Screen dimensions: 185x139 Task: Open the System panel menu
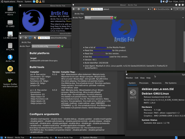28,1
